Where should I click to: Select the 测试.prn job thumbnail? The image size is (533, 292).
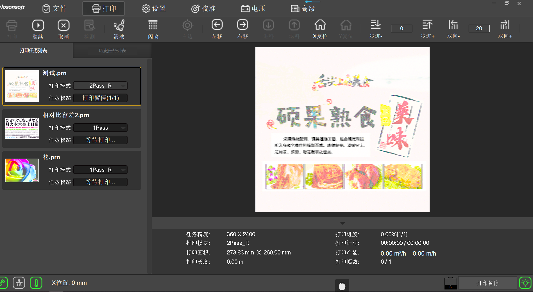[x=22, y=86]
